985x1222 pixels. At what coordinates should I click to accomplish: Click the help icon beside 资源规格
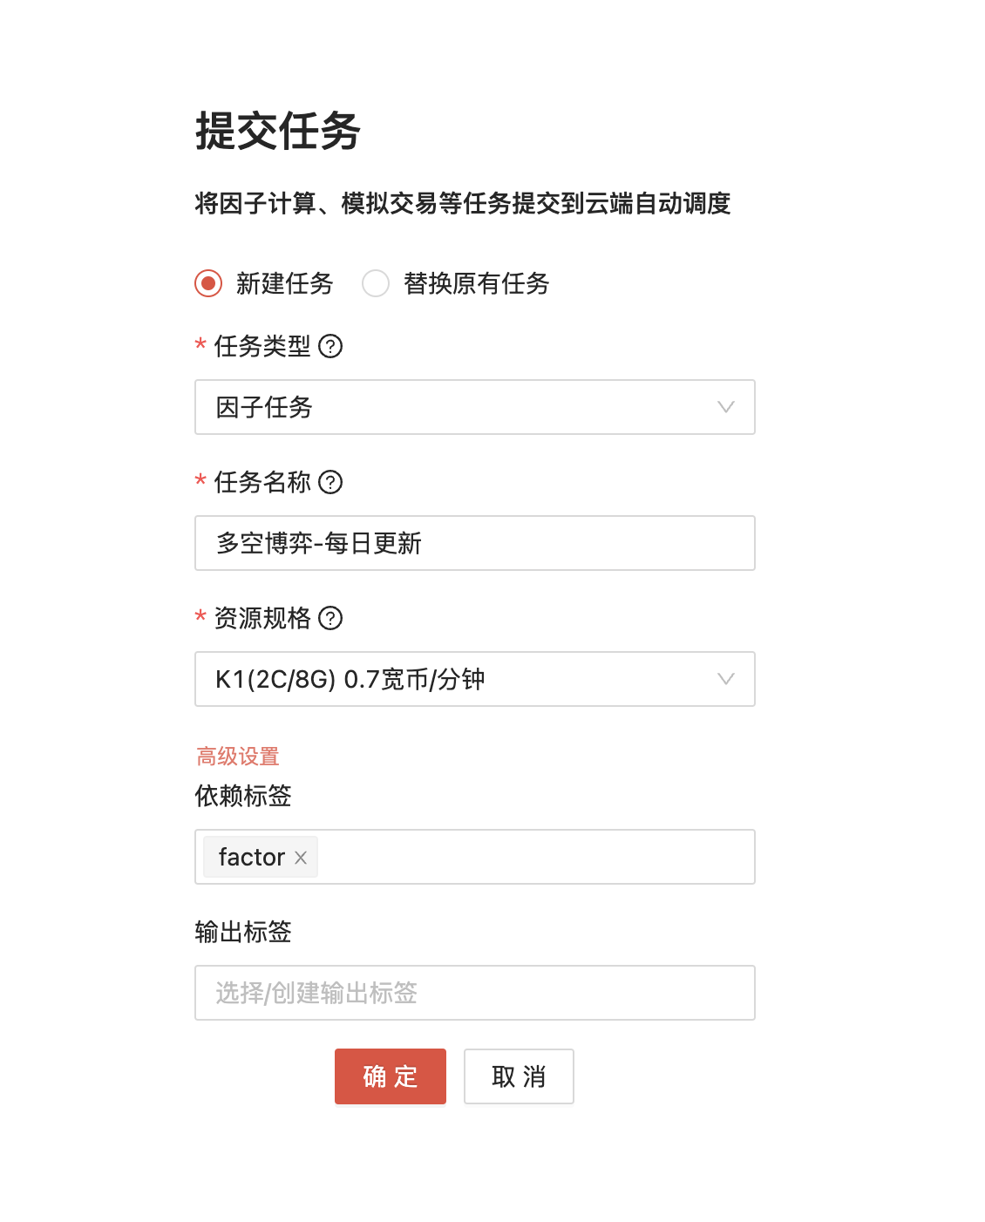pyautogui.click(x=330, y=618)
